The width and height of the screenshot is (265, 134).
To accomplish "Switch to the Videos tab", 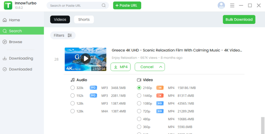I will coord(60,20).
